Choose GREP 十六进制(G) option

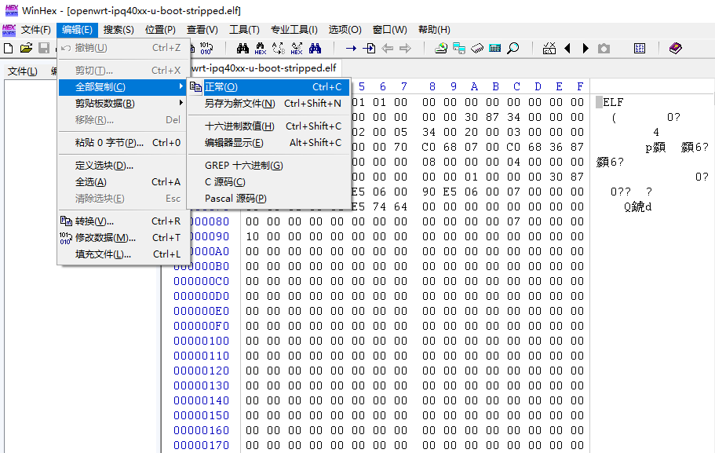[x=268, y=165]
